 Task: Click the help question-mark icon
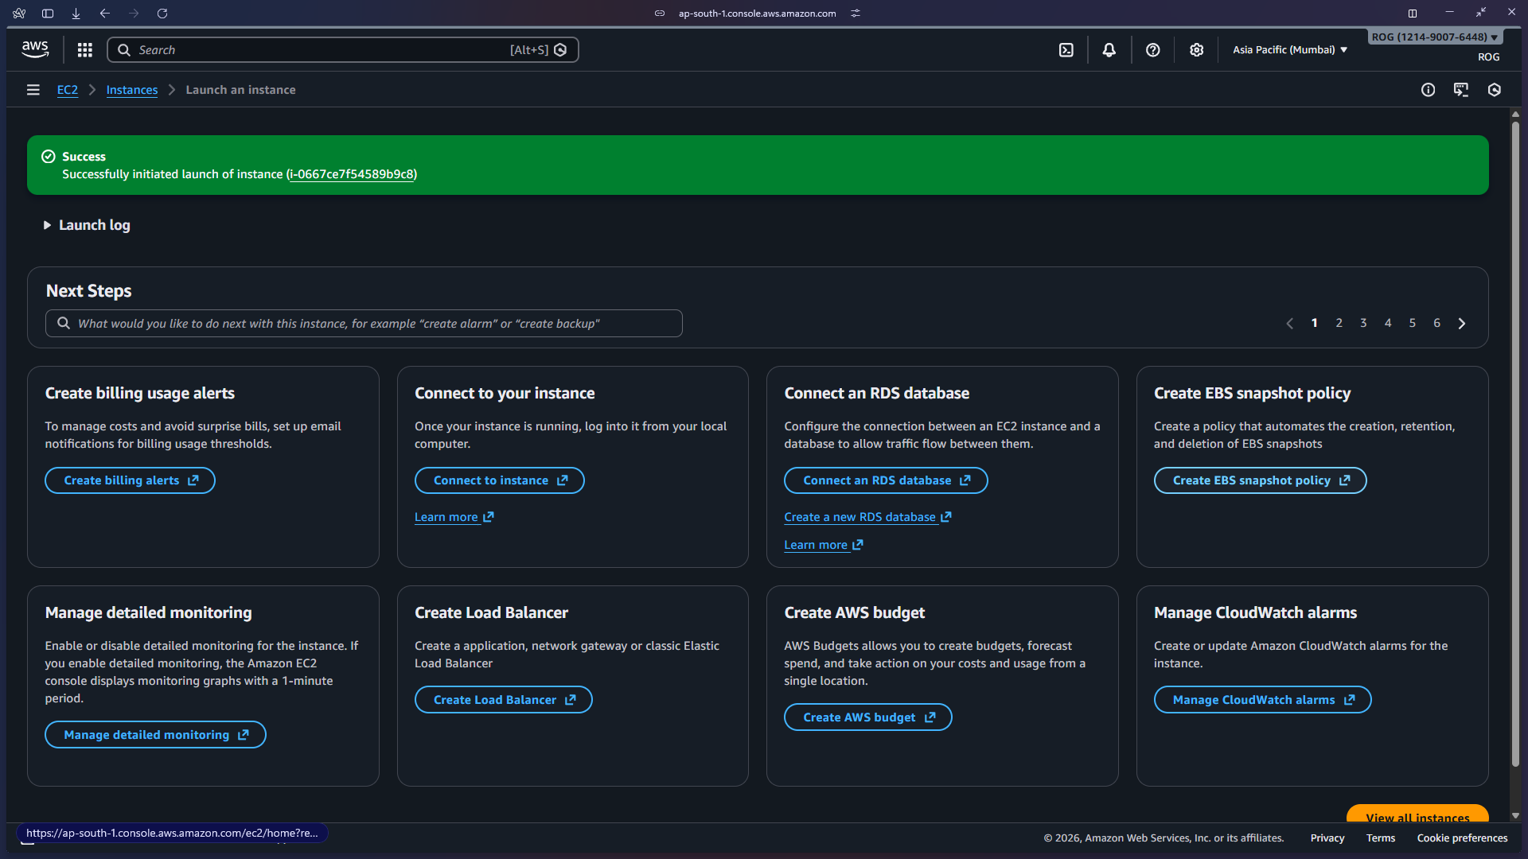1152,49
